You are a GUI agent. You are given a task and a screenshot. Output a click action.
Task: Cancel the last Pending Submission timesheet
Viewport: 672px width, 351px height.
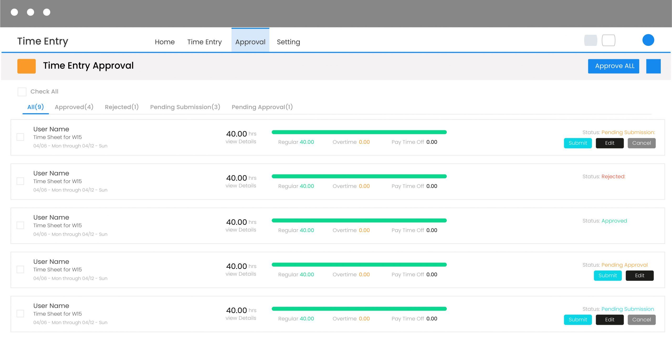(641, 320)
